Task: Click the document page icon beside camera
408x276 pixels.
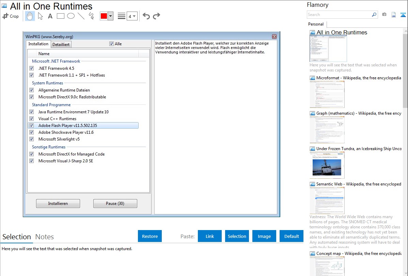Action: pyautogui.click(x=394, y=15)
